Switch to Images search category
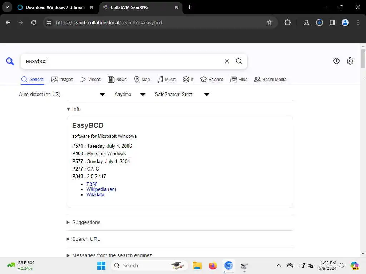This screenshot has height=274, width=366. coord(62,80)
